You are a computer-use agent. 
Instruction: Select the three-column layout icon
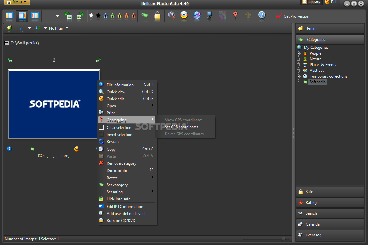pos(35,16)
